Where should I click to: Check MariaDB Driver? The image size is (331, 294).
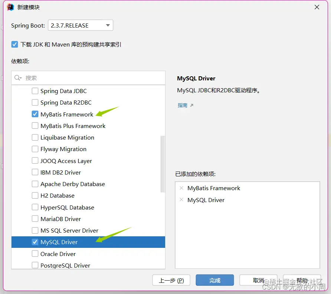point(35,219)
